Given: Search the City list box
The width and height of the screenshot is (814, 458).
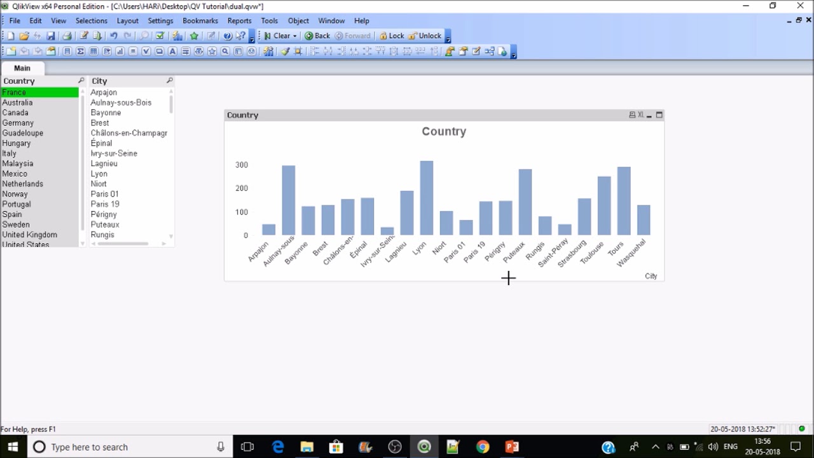Looking at the screenshot, I should (169, 81).
